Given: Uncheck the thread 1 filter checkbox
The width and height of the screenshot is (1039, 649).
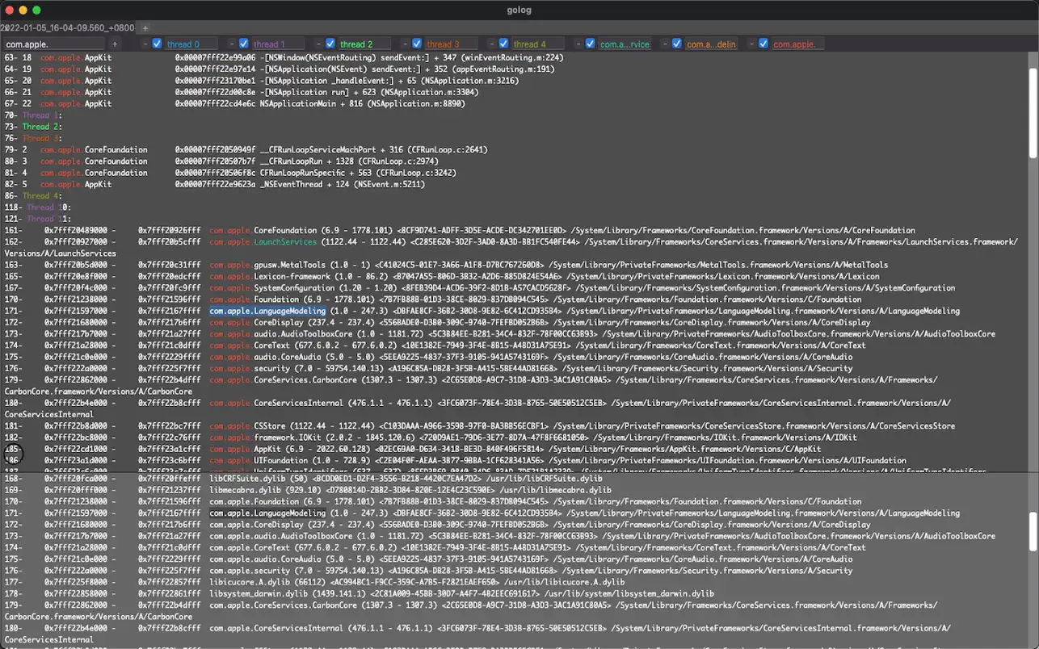Looking at the screenshot, I should click(x=244, y=44).
